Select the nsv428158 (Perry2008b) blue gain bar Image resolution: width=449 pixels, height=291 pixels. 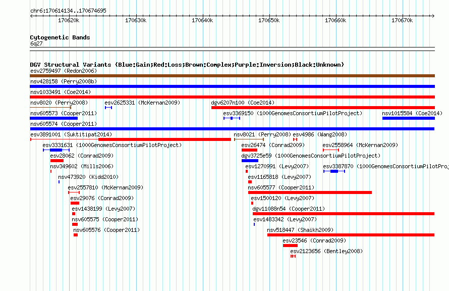click(232, 86)
